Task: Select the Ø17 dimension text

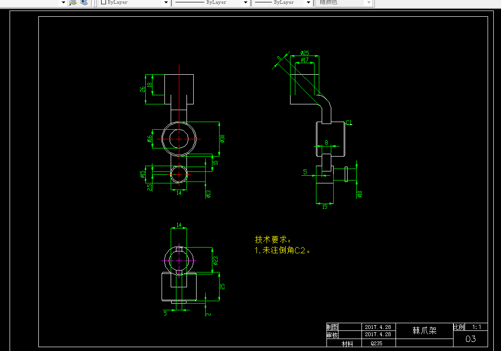Action: [304, 60]
